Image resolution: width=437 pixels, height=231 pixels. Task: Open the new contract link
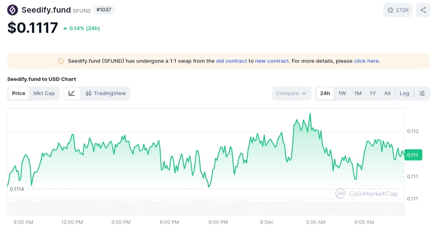[272, 61]
